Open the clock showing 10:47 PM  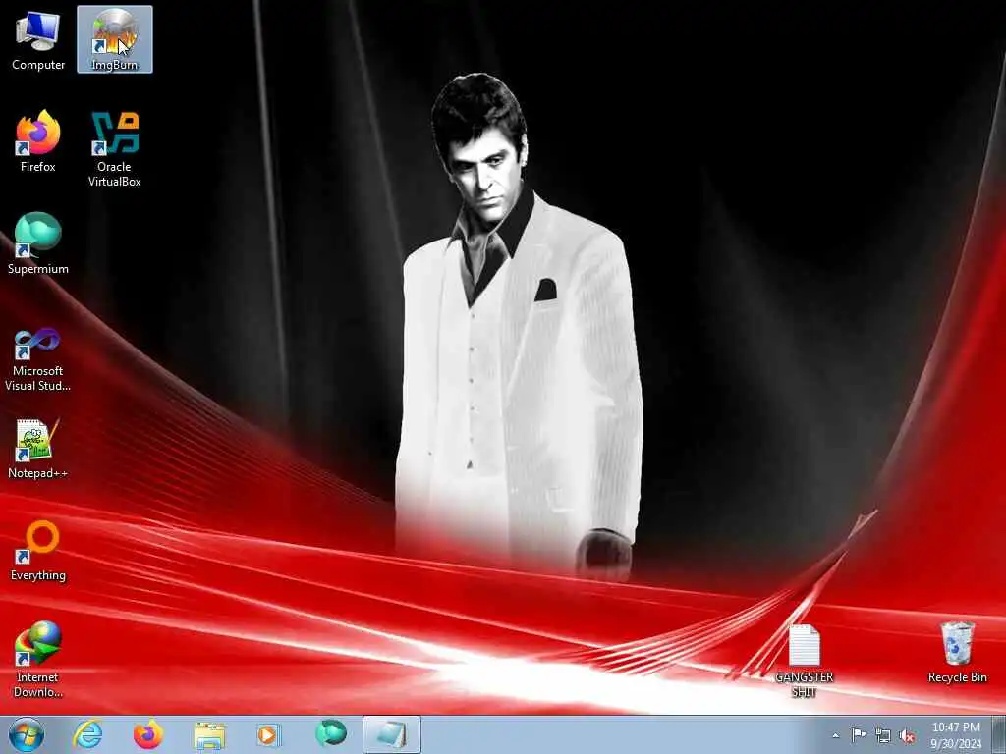(x=956, y=735)
